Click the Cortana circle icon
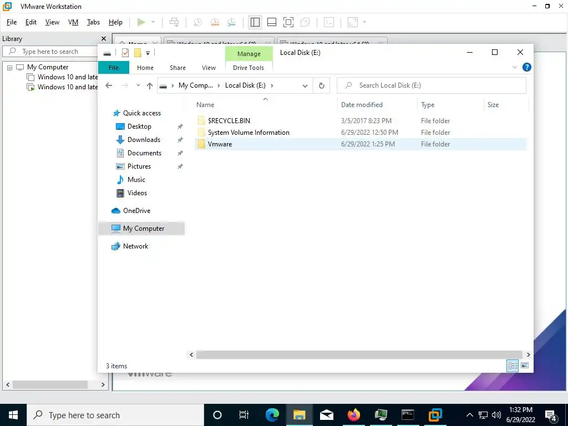This screenshot has height=426, width=568. coord(217,415)
